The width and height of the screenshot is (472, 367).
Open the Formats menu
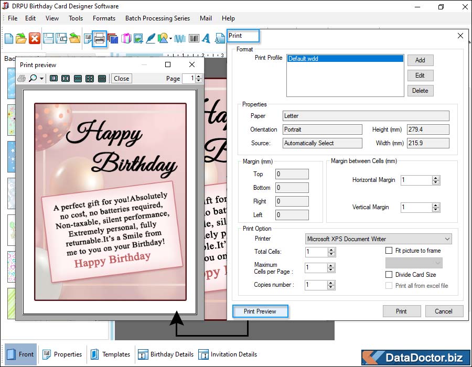point(104,18)
